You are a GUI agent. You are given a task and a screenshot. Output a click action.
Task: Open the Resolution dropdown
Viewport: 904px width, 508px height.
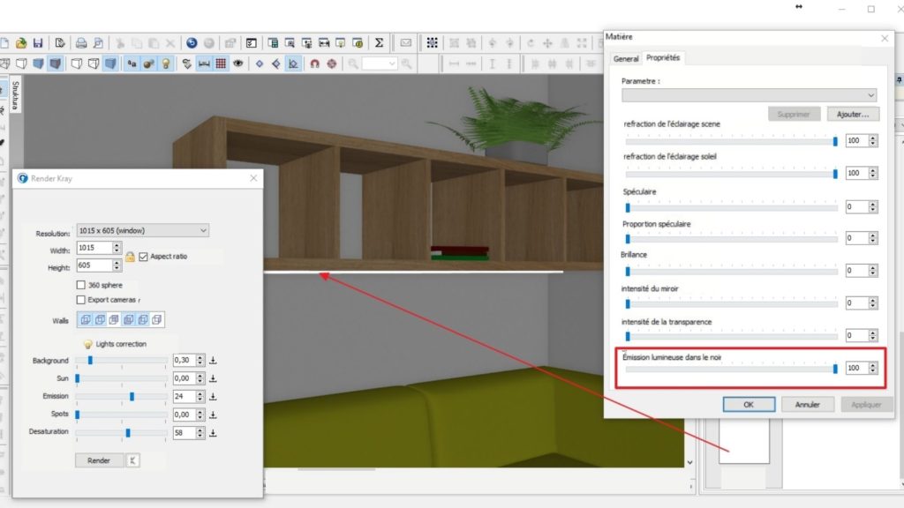coord(142,231)
